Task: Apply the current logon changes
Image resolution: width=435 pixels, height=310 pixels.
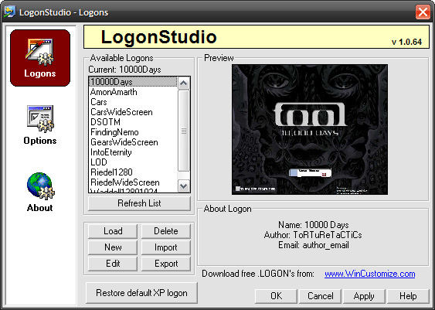Action: [364, 296]
